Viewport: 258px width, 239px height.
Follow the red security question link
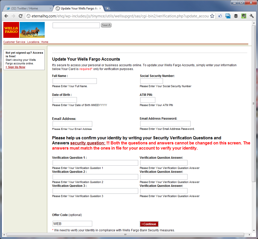click(x=88, y=143)
